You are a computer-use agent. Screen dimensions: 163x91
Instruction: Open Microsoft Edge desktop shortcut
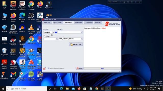point(22,17)
